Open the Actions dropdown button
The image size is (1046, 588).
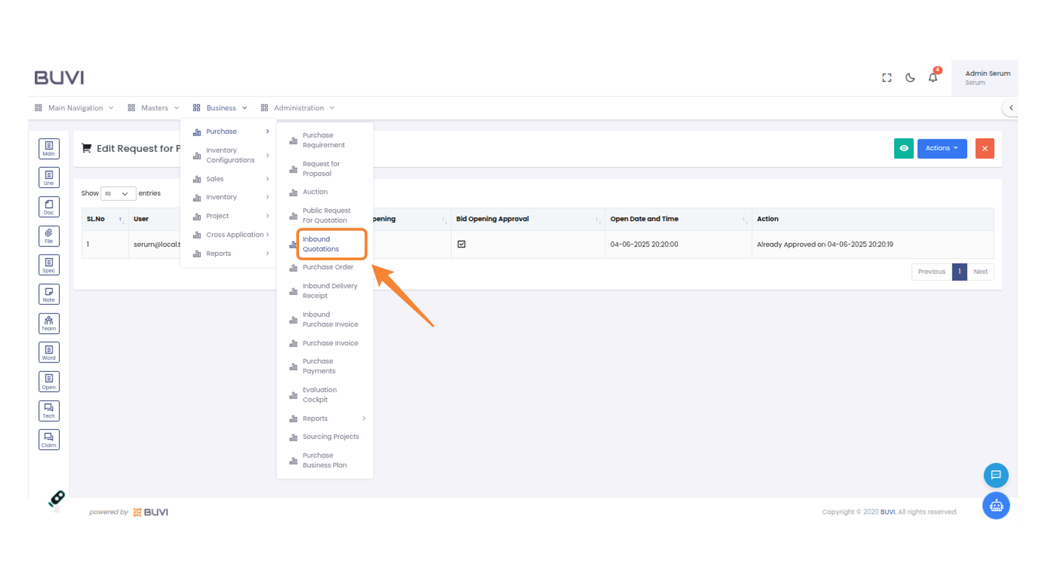(942, 148)
